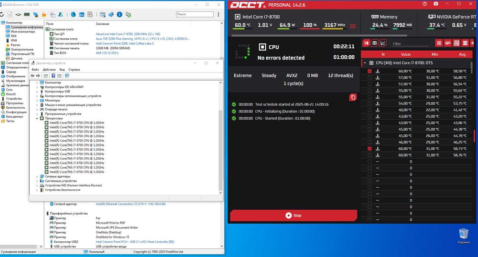The width and height of the screenshot is (478, 257).
Task: Open the Справка menu in Device Manager
Action: (x=74, y=70)
